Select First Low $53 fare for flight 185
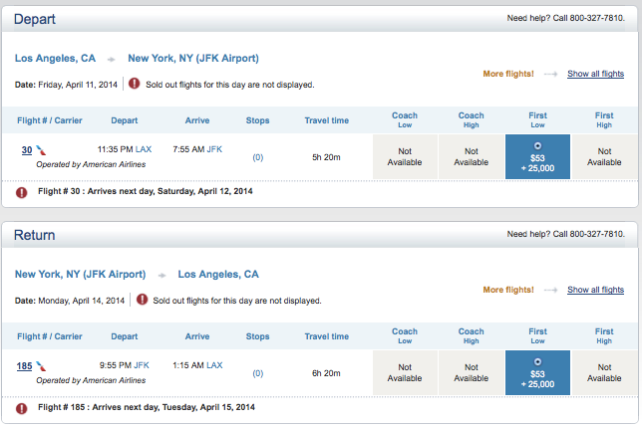The width and height of the screenshot is (642, 427). click(537, 372)
